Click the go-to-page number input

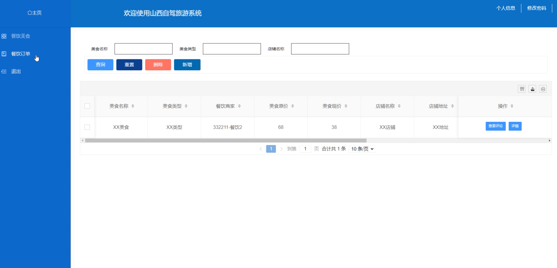pos(305,149)
